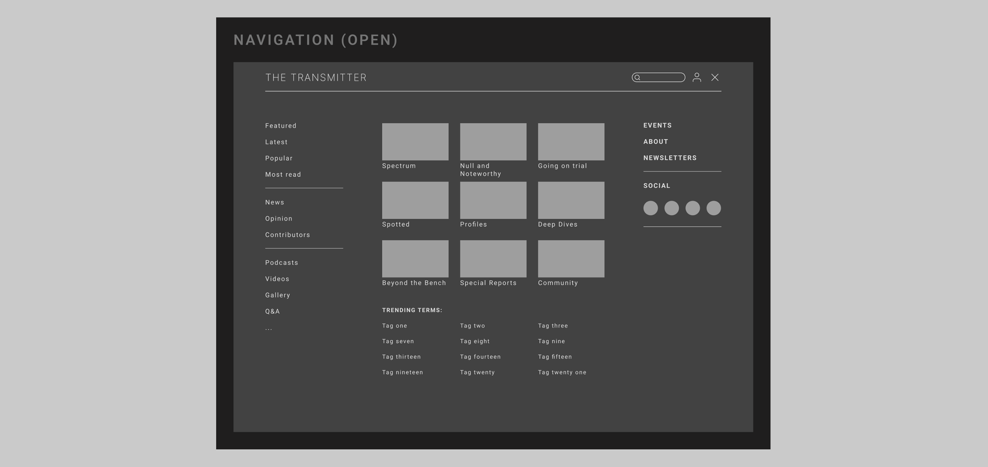Click the fourth social media circle icon

713,208
